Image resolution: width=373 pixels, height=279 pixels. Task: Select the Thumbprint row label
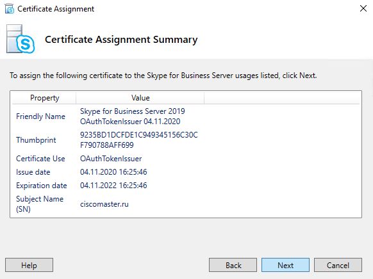tap(36, 140)
